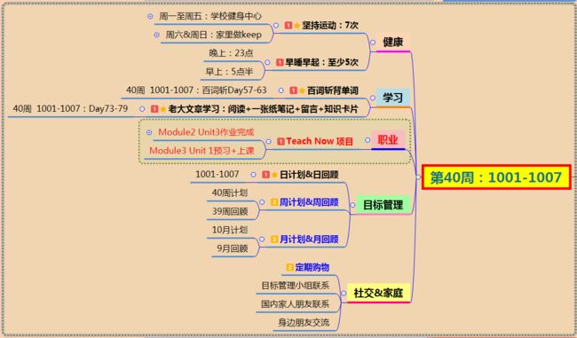The image size is (577, 338).
Task: Select 周计划&周回顾 topic
Action: 309,202
